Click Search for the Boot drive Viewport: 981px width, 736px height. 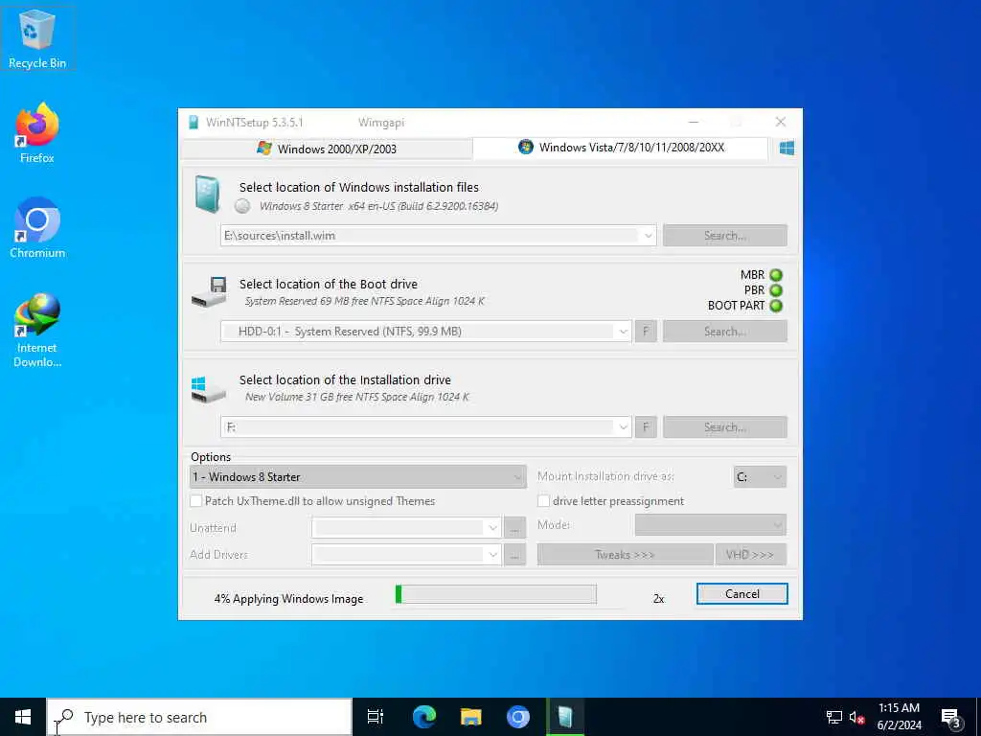724,331
